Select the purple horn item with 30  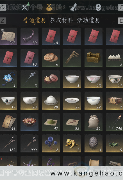coord(29,36)
